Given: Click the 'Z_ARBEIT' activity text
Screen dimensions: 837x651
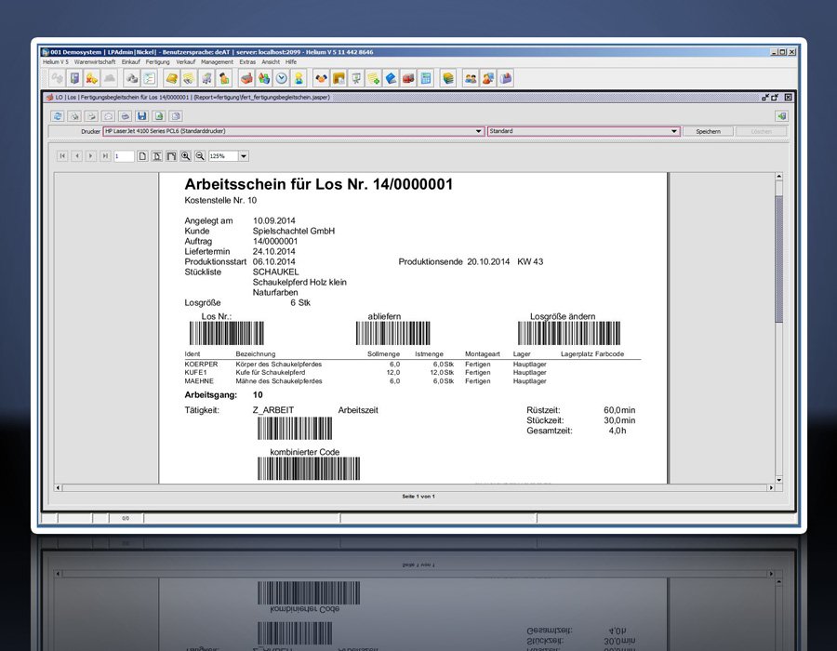Looking at the screenshot, I should click(273, 410).
